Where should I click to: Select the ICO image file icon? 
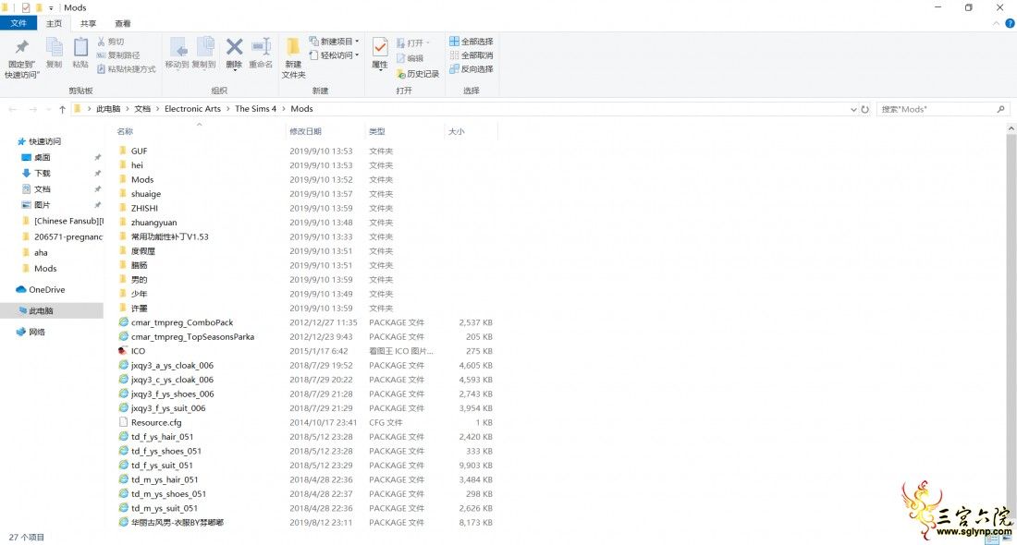(x=123, y=351)
